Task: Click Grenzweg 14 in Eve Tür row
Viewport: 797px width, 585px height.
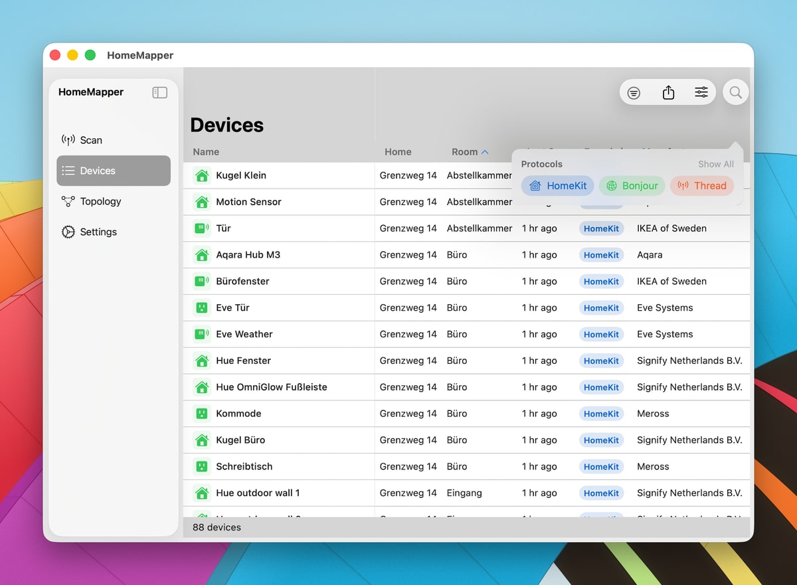Action: [x=408, y=308]
